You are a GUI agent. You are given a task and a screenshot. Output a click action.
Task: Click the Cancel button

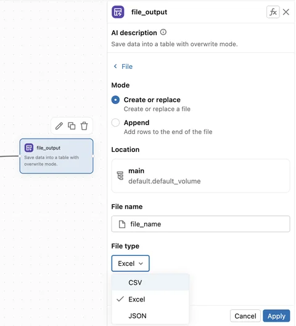pos(245,316)
